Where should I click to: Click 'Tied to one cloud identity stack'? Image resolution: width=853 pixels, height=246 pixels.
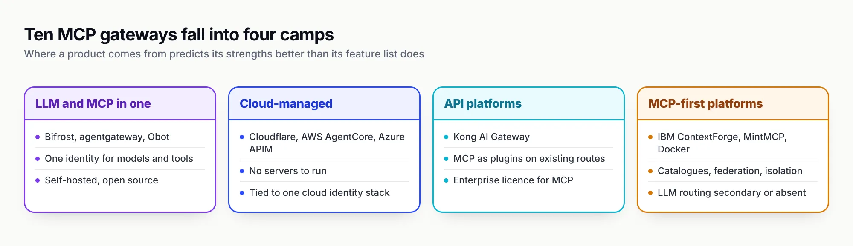pyautogui.click(x=324, y=193)
